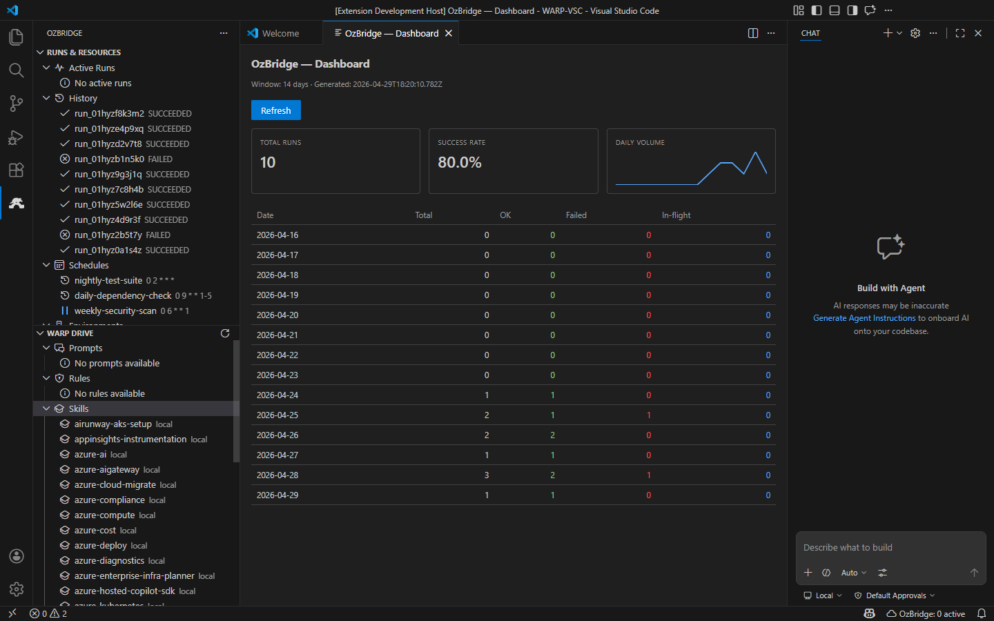Select the OzBridge activity bar icon
The width and height of the screenshot is (994, 621).
[x=16, y=203]
